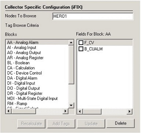Click the Fields list scroll left arrow
141x133 pixels.
pyautogui.click(x=80, y=111)
